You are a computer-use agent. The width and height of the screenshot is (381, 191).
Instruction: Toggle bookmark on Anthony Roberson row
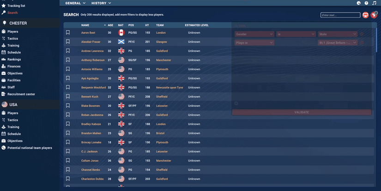[x=68, y=60]
